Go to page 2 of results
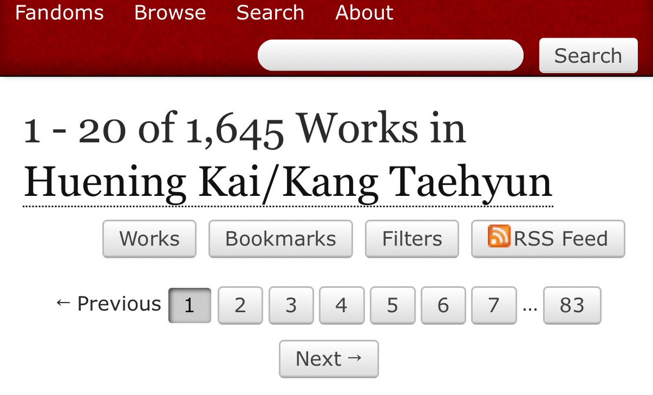This screenshot has height=395, width=653. tap(240, 305)
